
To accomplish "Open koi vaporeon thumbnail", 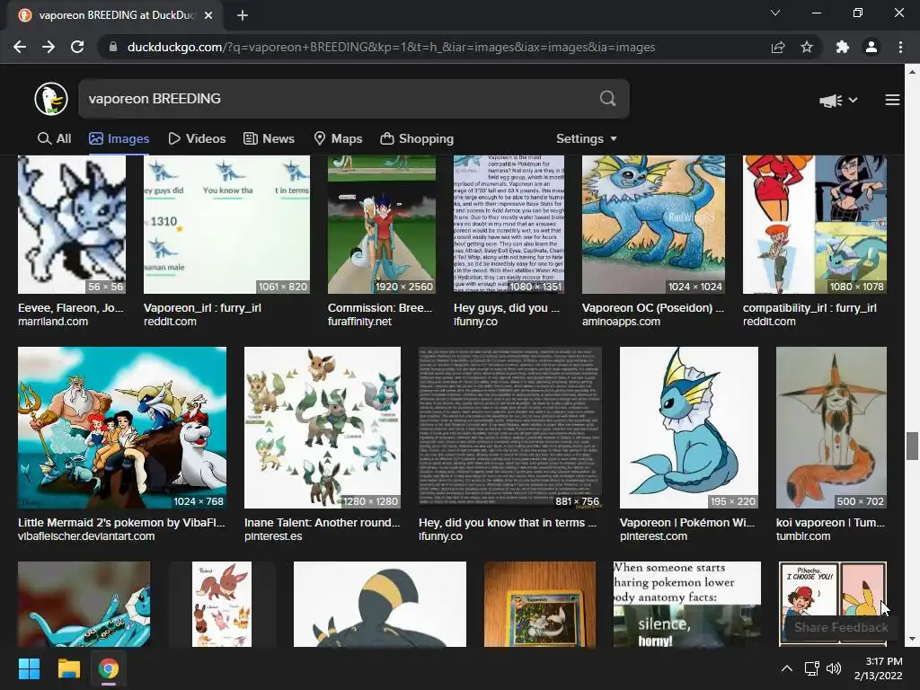I will tap(831, 427).
